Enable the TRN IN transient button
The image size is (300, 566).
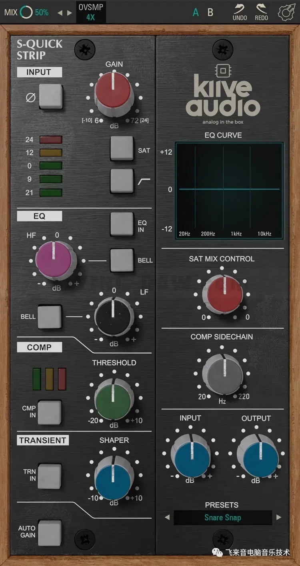click(50, 476)
